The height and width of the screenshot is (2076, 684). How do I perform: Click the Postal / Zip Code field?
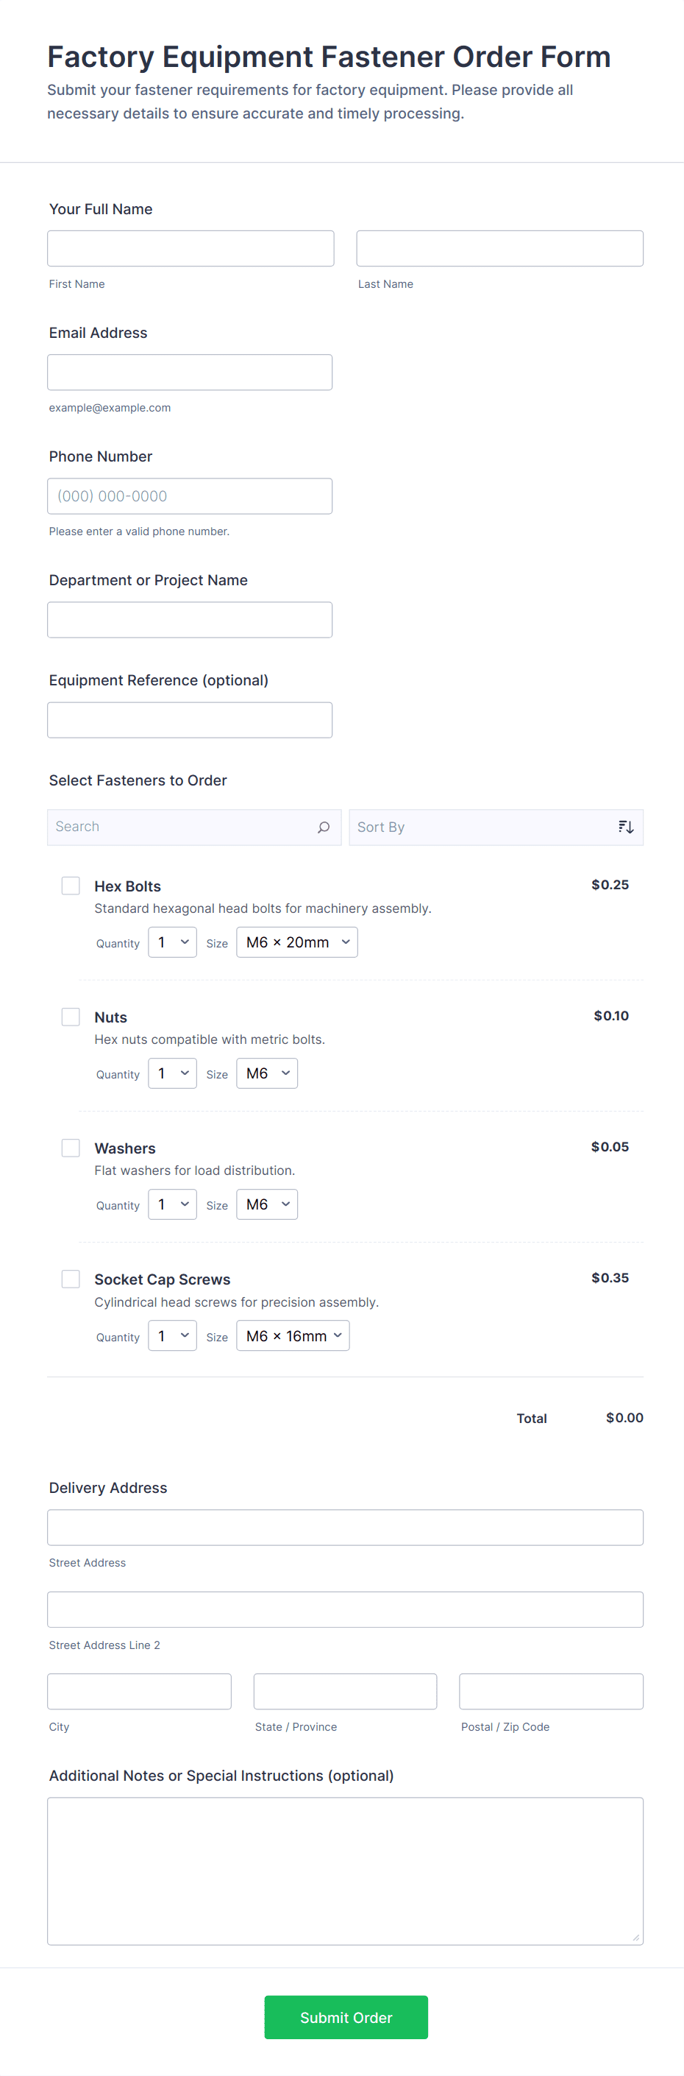pos(551,1692)
